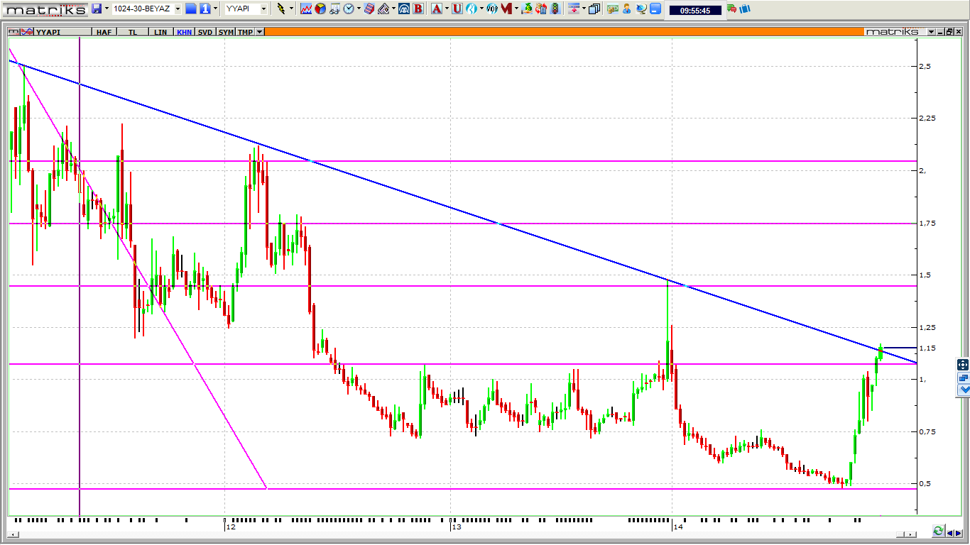Expand the YYAPI symbol dropdown
Viewport: 970px width, 545px height.
point(263,9)
